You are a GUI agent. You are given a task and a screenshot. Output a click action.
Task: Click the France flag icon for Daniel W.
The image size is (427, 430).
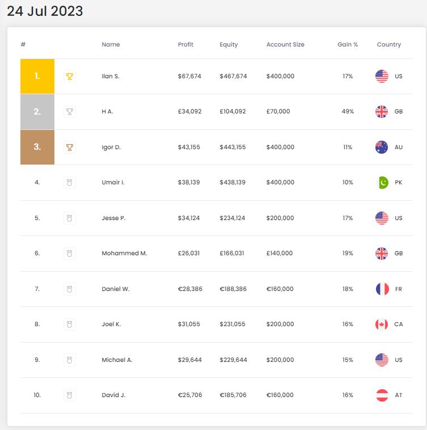382,289
